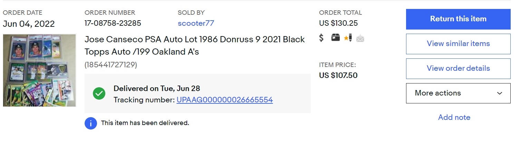Open the Jose Canseco PSA Auto Lot listing title
520x146 pixels.
point(195,46)
